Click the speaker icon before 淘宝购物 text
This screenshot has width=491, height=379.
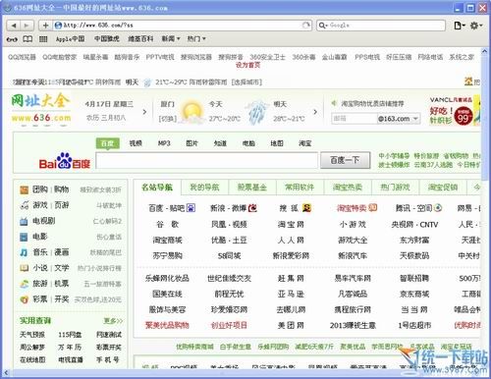(334, 103)
